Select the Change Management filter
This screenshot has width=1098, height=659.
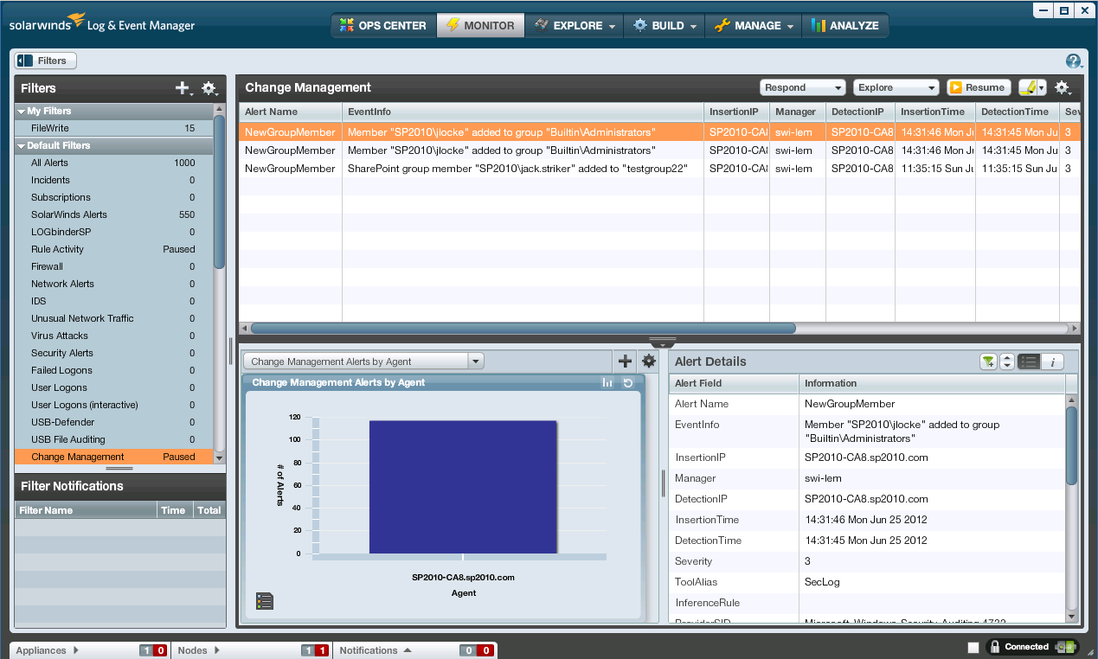[x=113, y=457]
